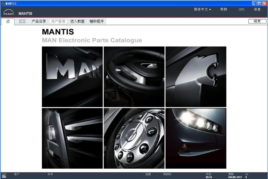
Task: Check the 状态 09.16 status indicator
Action: pos(209,175)
